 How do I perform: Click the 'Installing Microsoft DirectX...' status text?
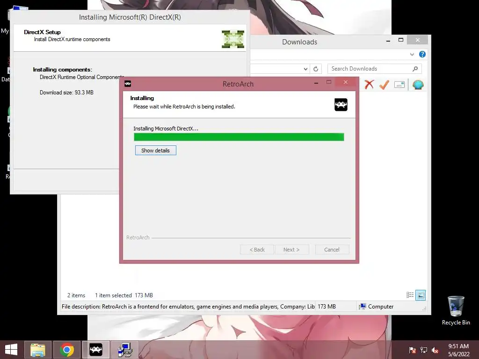tap(166, 129)
